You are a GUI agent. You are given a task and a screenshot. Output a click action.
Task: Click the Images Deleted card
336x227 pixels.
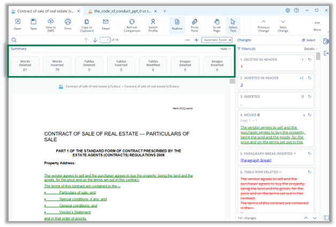point(185,65)
